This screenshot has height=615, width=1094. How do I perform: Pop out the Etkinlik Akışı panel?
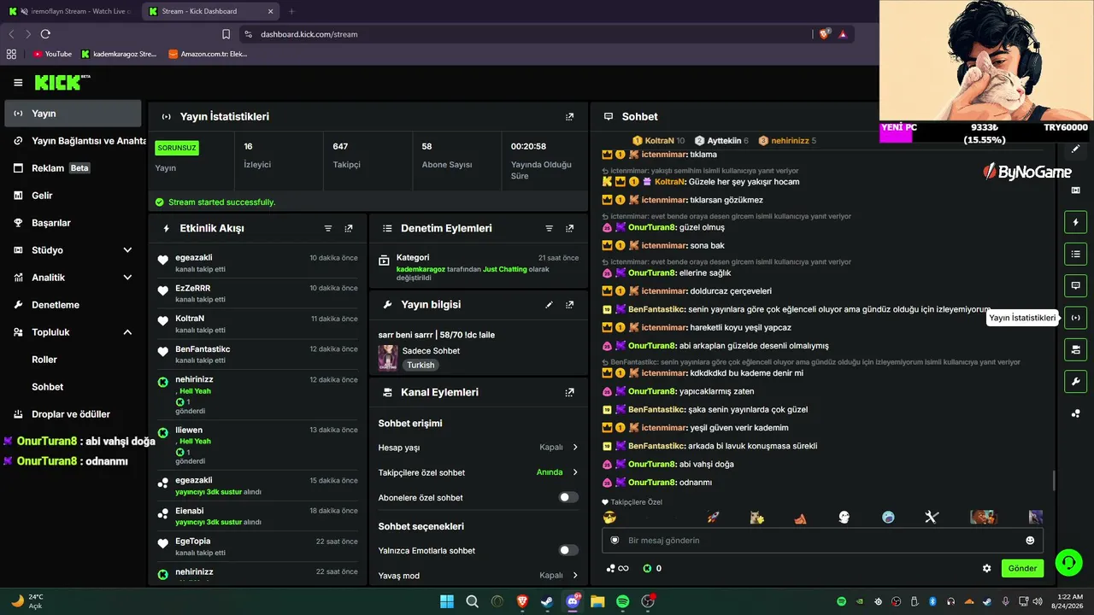(x=349, y=229)
